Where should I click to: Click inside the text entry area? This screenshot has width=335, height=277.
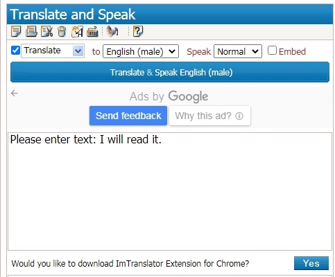170,192
